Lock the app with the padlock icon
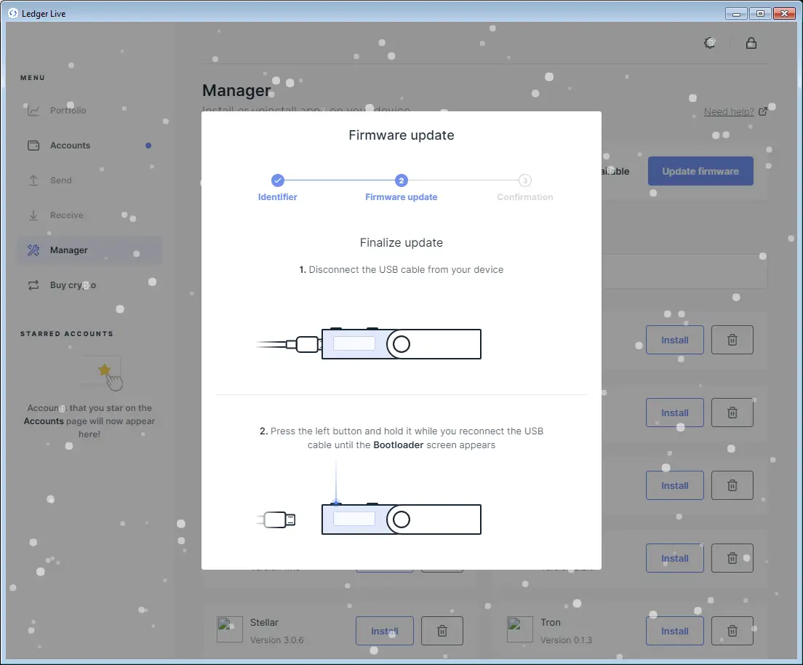803x665 pixels. coord(751,43)
